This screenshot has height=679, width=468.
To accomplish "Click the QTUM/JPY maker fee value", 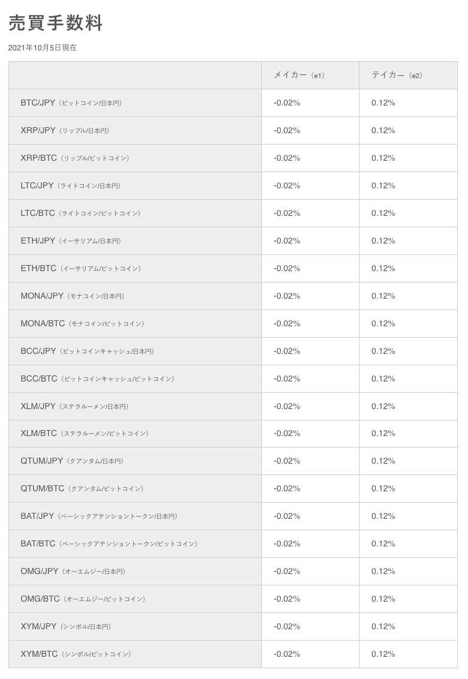I will (287, 461).
